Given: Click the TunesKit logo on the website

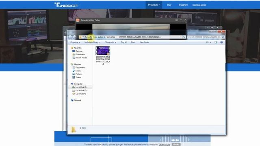Looking at the screenshot, I should click(x=66, y=5).
